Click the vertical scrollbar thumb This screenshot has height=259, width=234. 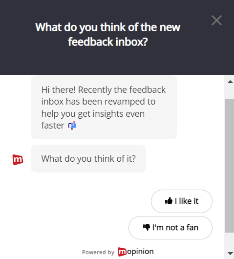coord(230,166)
